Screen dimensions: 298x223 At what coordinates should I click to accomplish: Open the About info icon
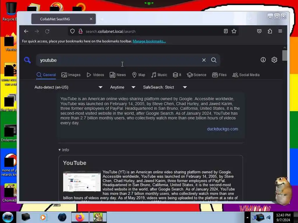pos(263,60)
